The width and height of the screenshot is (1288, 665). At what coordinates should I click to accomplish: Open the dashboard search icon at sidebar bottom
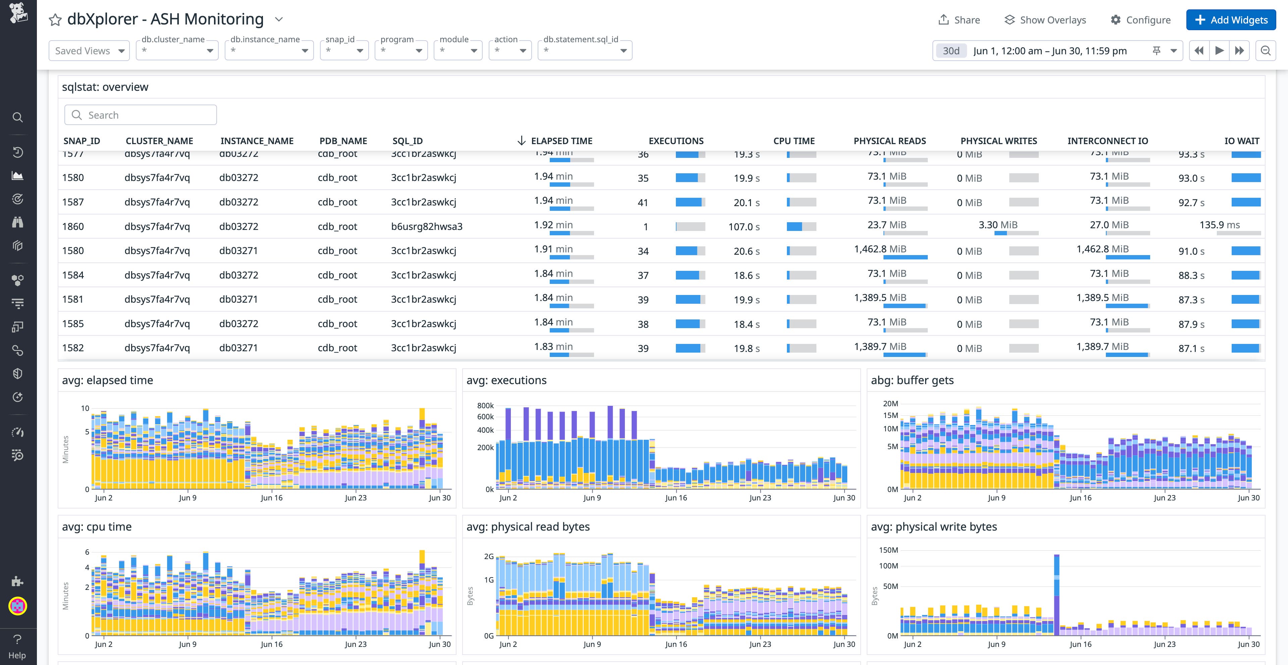[18, 455]
